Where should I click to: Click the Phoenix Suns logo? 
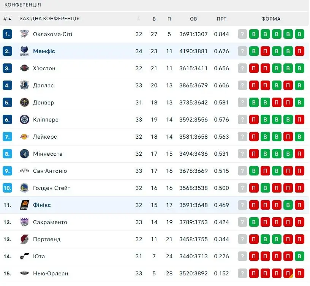25,205
